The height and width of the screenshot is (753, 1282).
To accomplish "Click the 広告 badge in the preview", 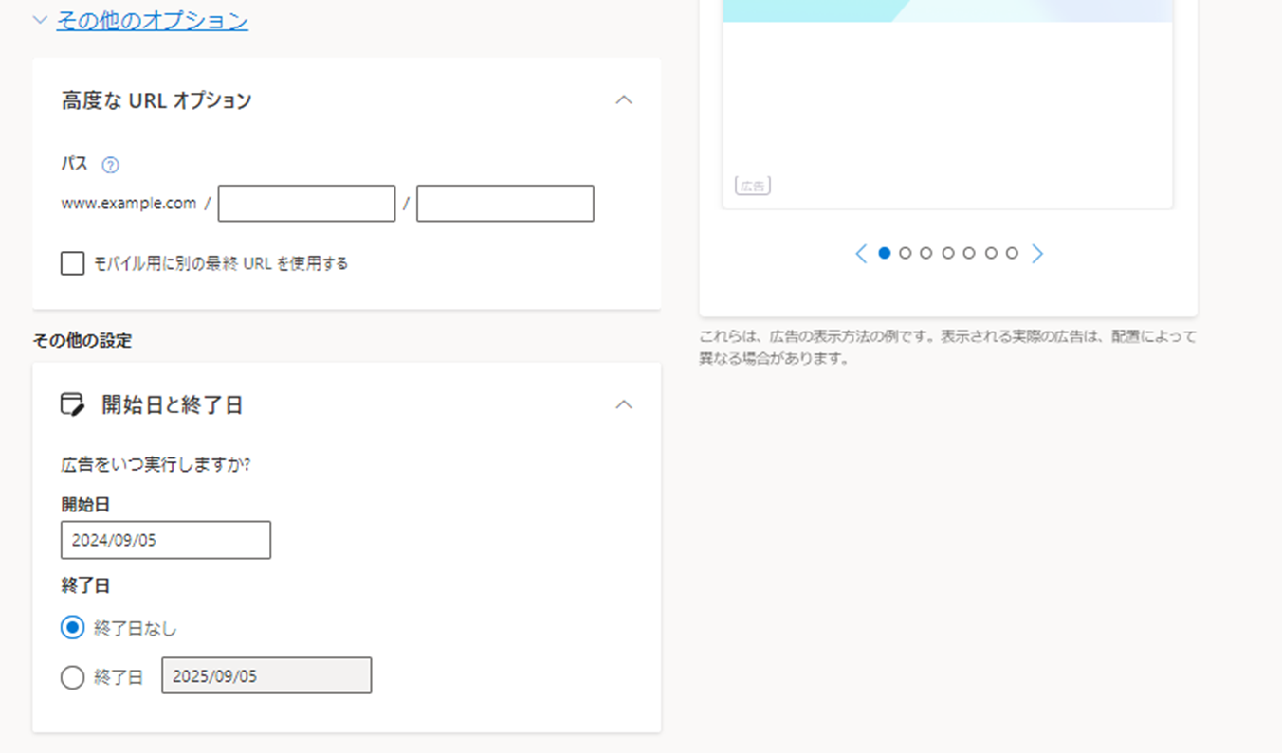I will 752,186.
